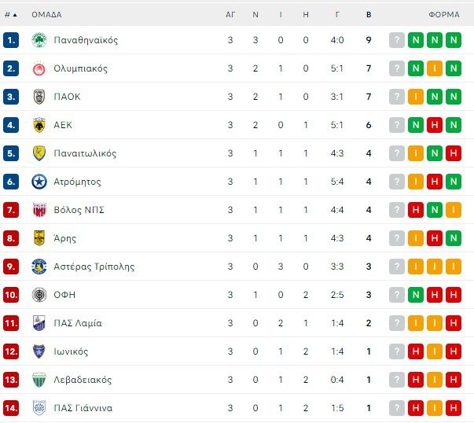The width and height of the screenshot is (474, 423).
Task: Click the PAOK team logo
Action: click(39, 97)
